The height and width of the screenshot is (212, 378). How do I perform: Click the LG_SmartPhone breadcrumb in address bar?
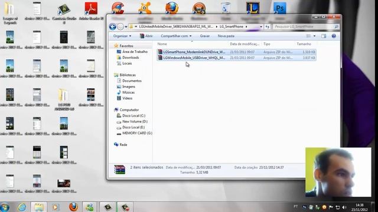[231, 26]
